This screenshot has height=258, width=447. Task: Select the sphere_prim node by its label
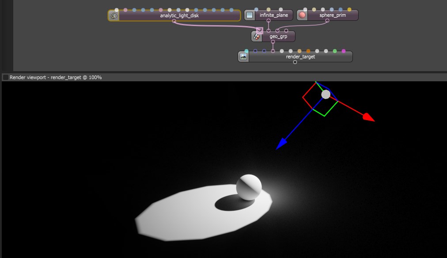(333, 15)
